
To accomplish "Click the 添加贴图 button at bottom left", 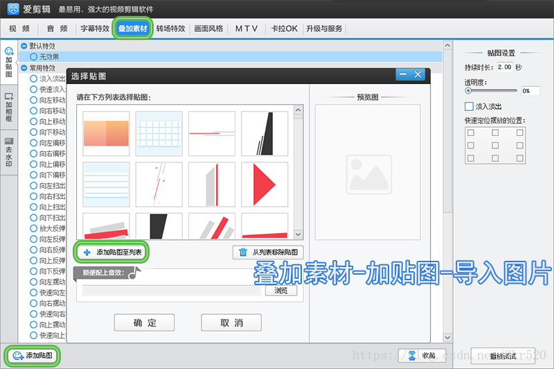I will click(x=32, y=356).
